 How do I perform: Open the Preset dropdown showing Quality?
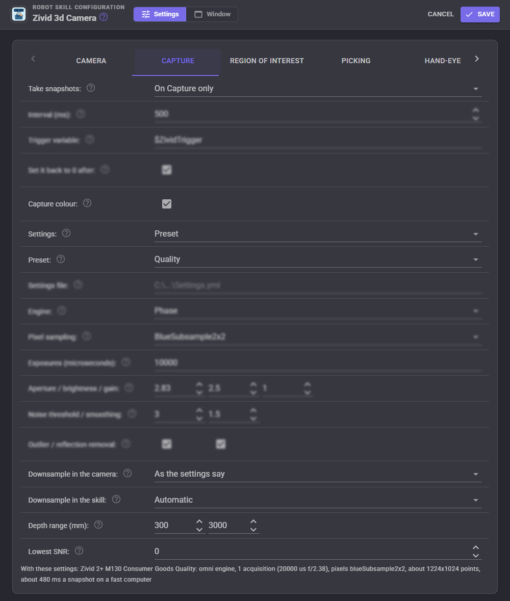point(318,259)
